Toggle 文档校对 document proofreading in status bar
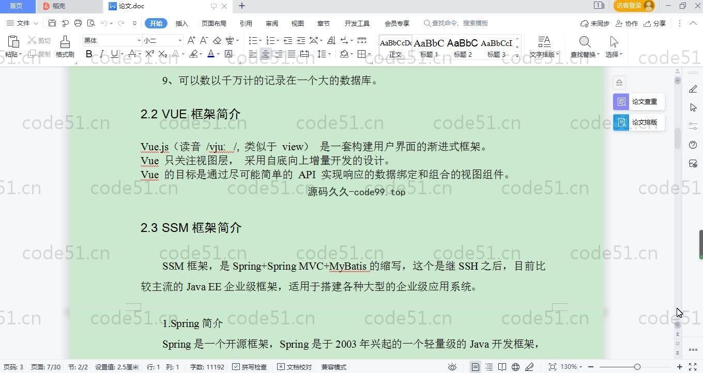 point(295,367)
